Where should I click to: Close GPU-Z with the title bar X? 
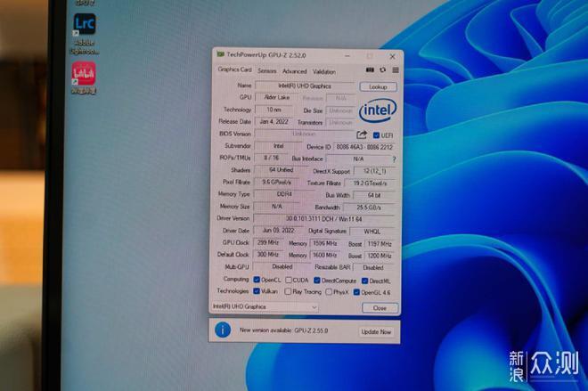click(393, 57)
